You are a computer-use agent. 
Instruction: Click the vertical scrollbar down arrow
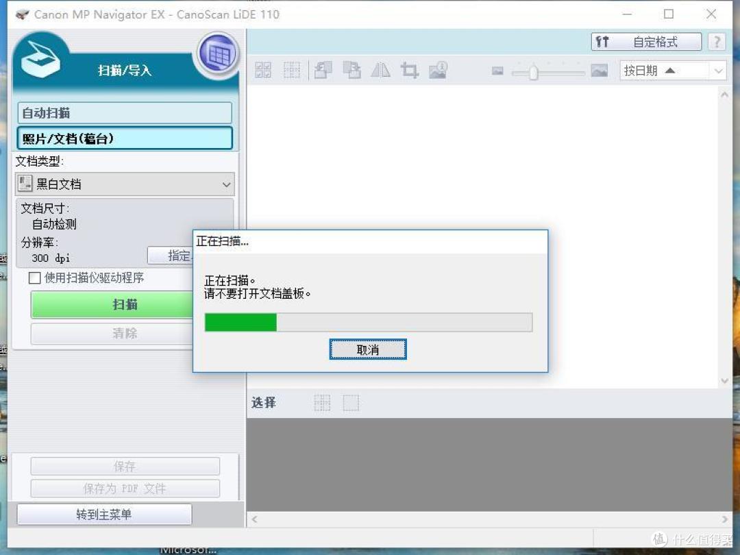click(725, 381)
